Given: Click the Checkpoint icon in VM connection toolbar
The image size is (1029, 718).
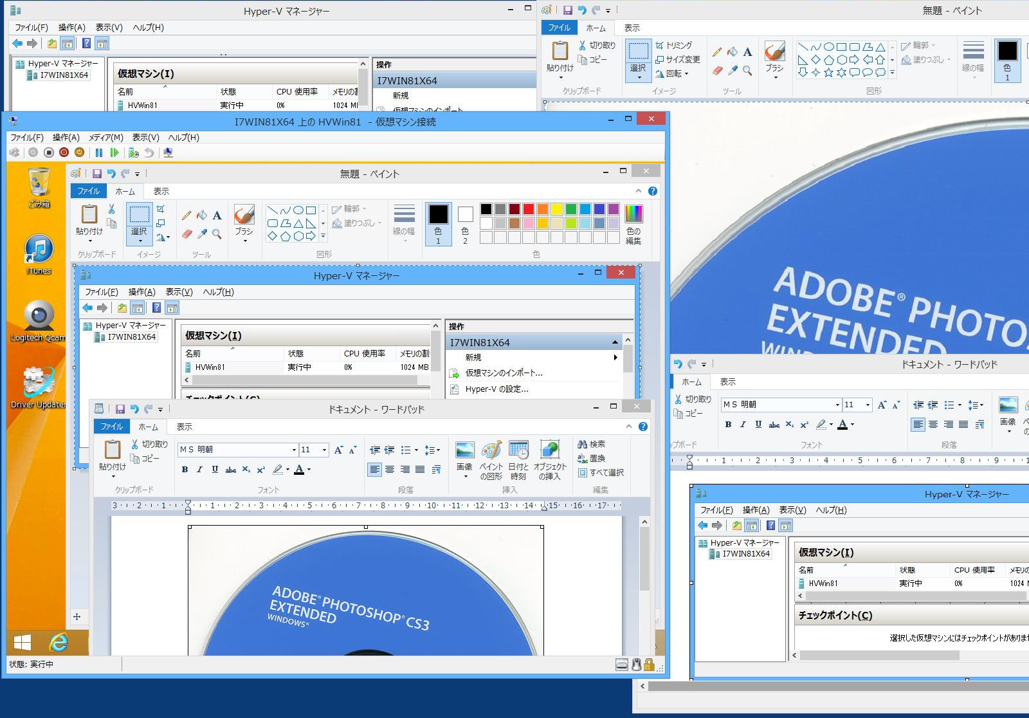Looking at the screenshot, I should coord(134,152).
